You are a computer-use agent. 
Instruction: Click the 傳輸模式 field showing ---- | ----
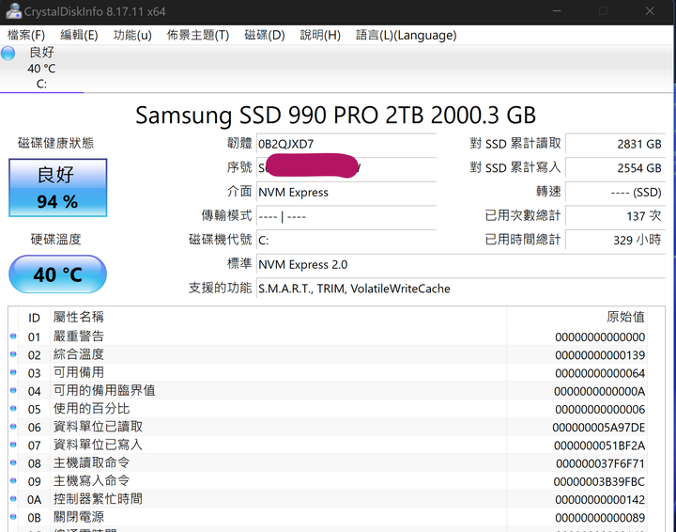point(346,216)
